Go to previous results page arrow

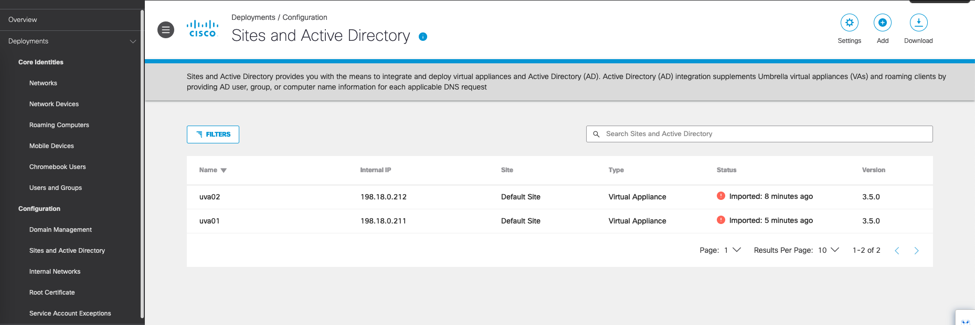coord(897,251)
